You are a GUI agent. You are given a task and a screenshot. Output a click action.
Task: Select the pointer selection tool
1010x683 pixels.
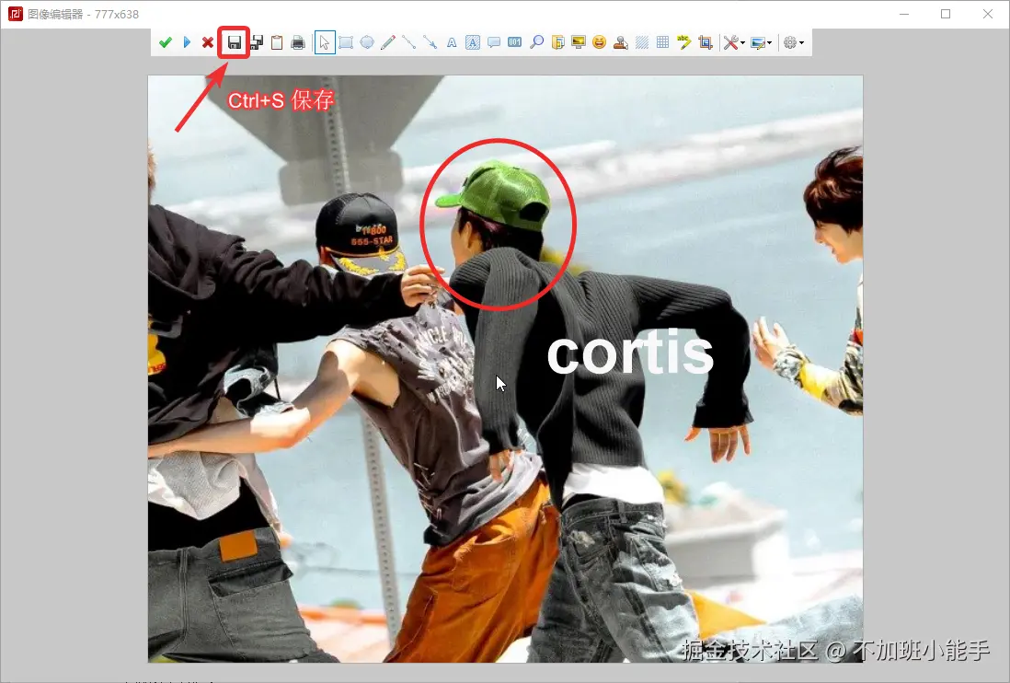click(x=325, y=42)
